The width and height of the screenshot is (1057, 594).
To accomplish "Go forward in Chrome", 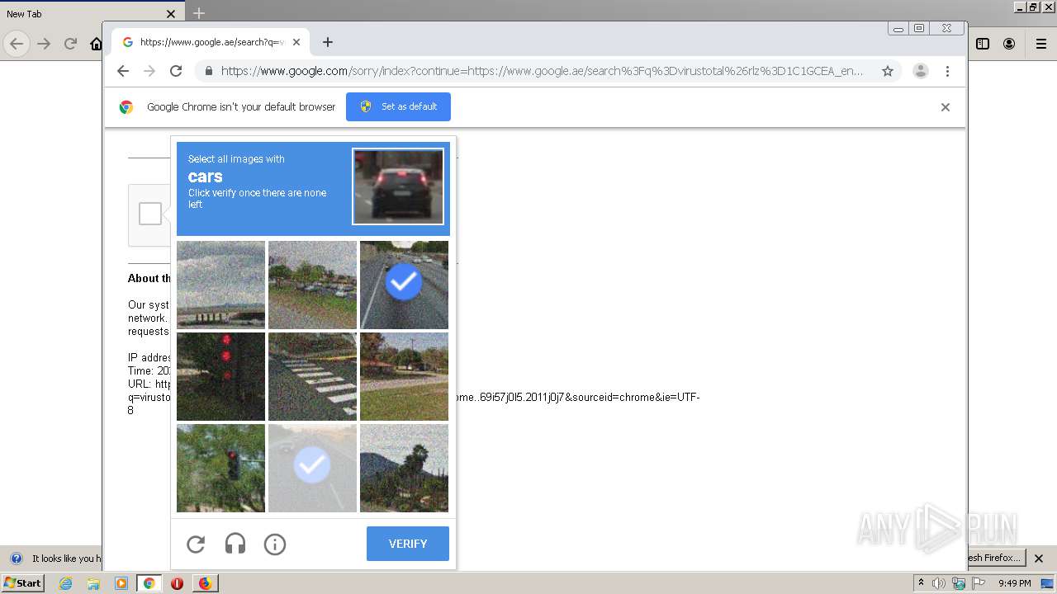I will [149, 71].
